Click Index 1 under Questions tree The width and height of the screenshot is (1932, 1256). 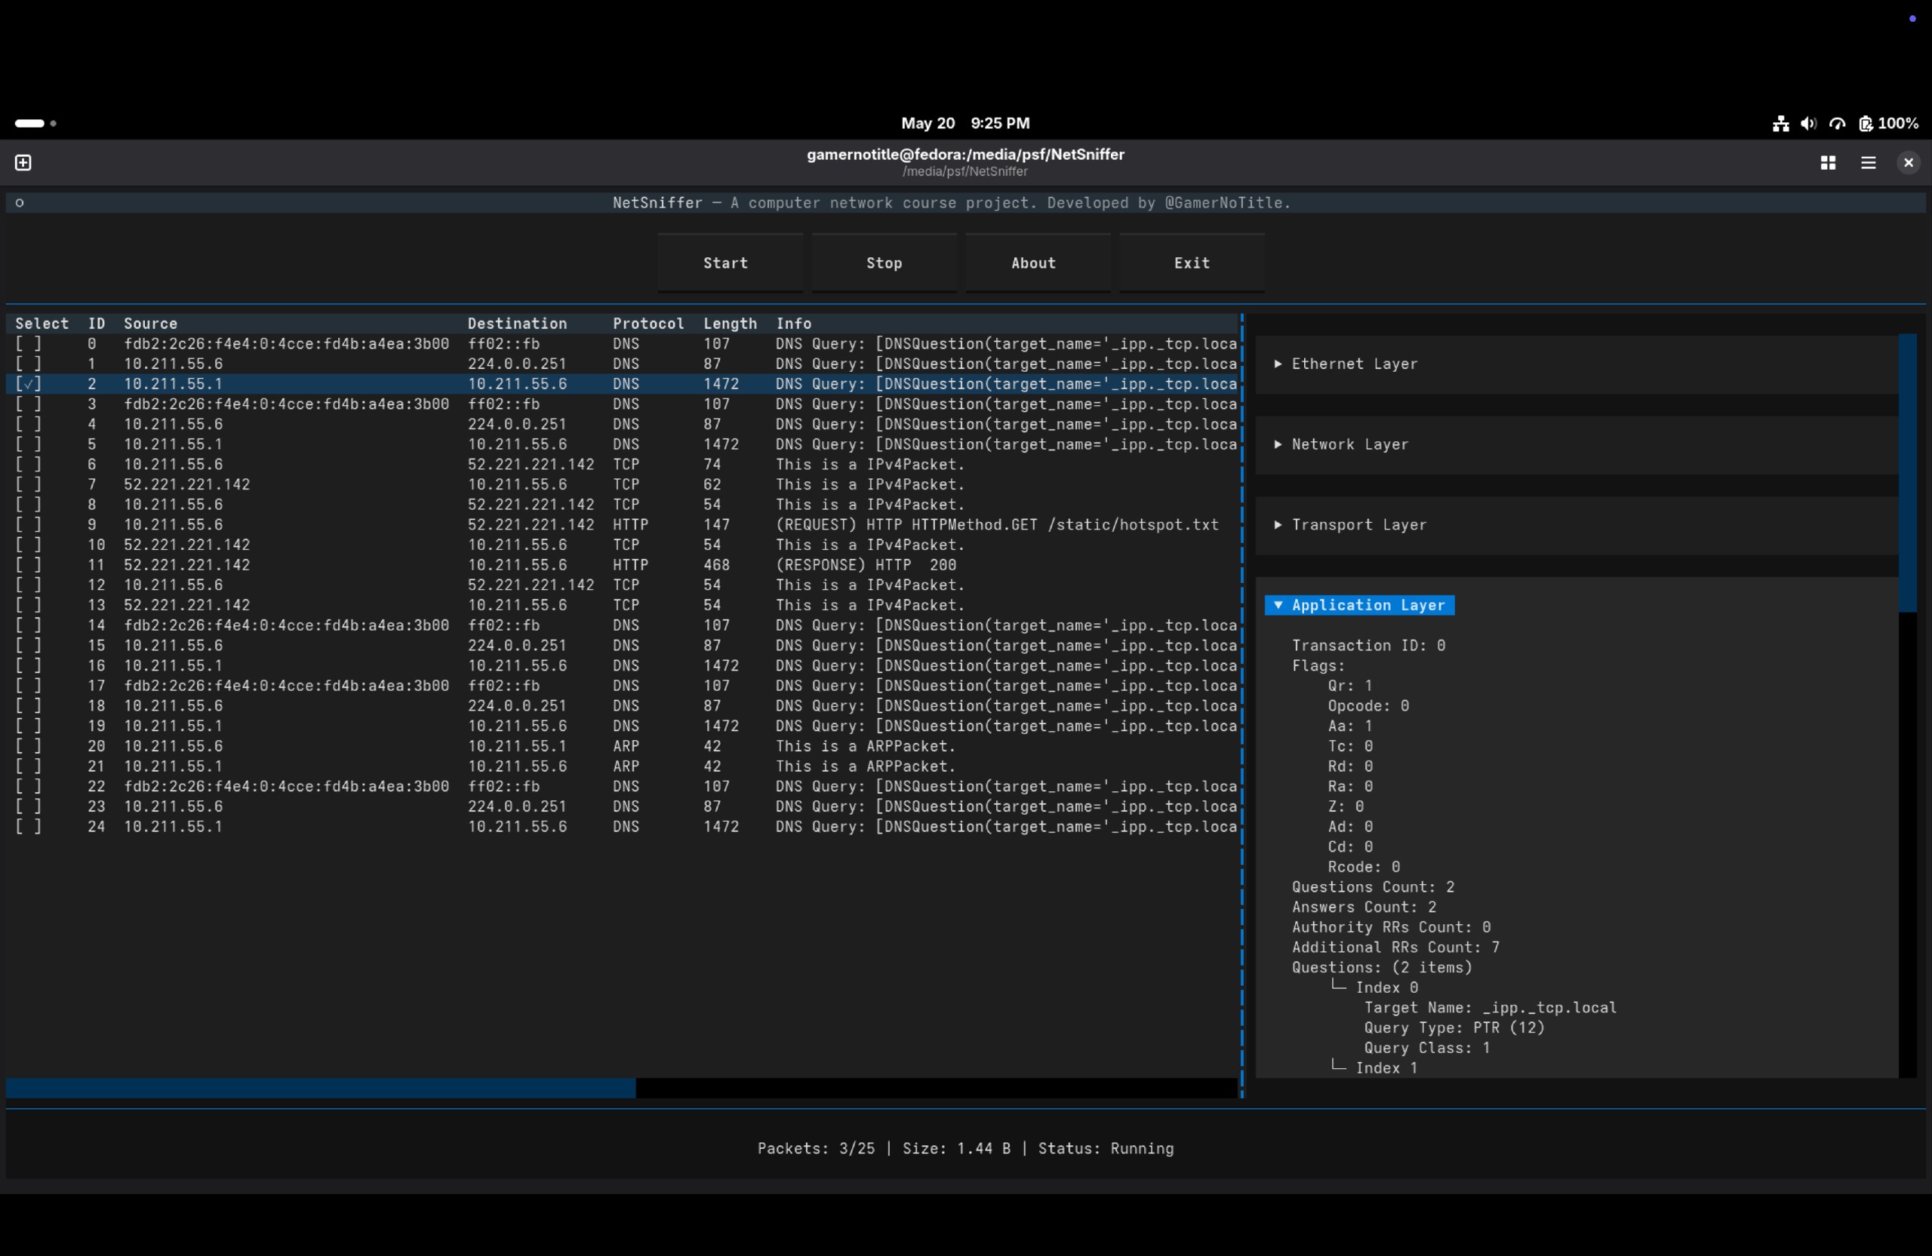coord(1386,1069)
